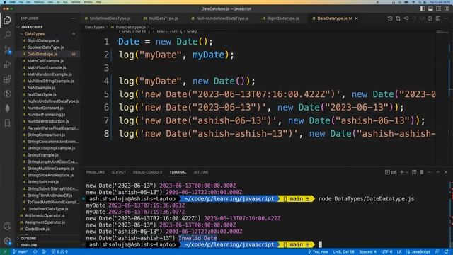Open the Explorer view in activity bar
Viewport: 453px width, 255px height.
pyautogui.click(x=7, y=20)
